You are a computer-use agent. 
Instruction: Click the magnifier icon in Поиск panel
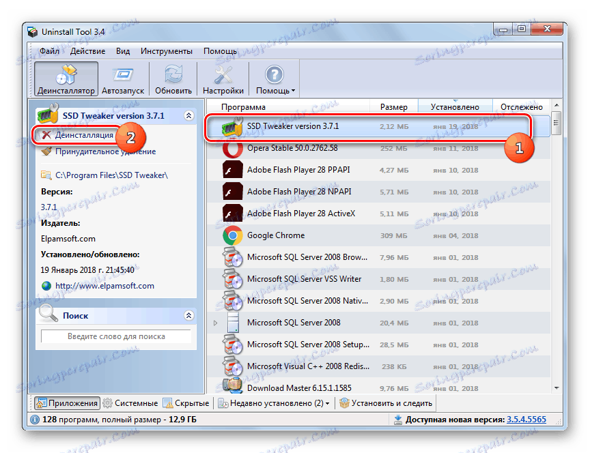[x=48, y=314]
